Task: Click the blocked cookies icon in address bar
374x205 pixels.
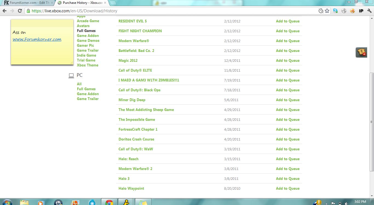Action: [321, 11]
